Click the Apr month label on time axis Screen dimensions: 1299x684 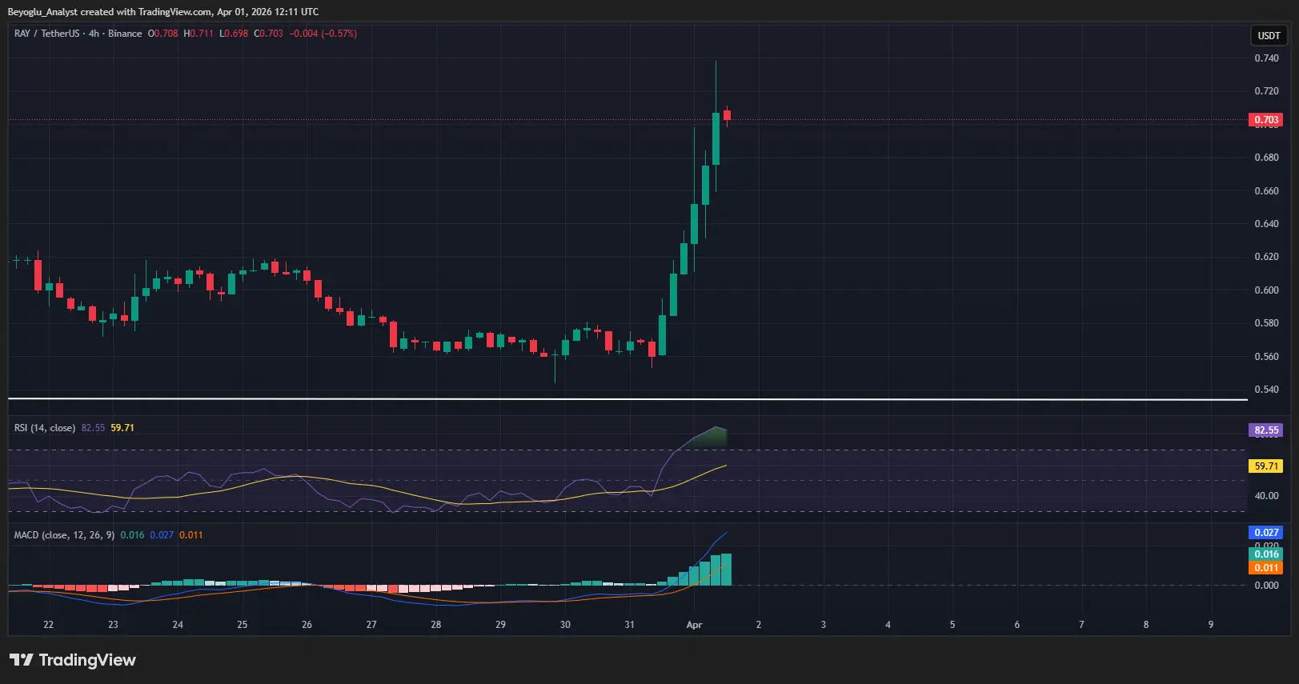[694, 625]
